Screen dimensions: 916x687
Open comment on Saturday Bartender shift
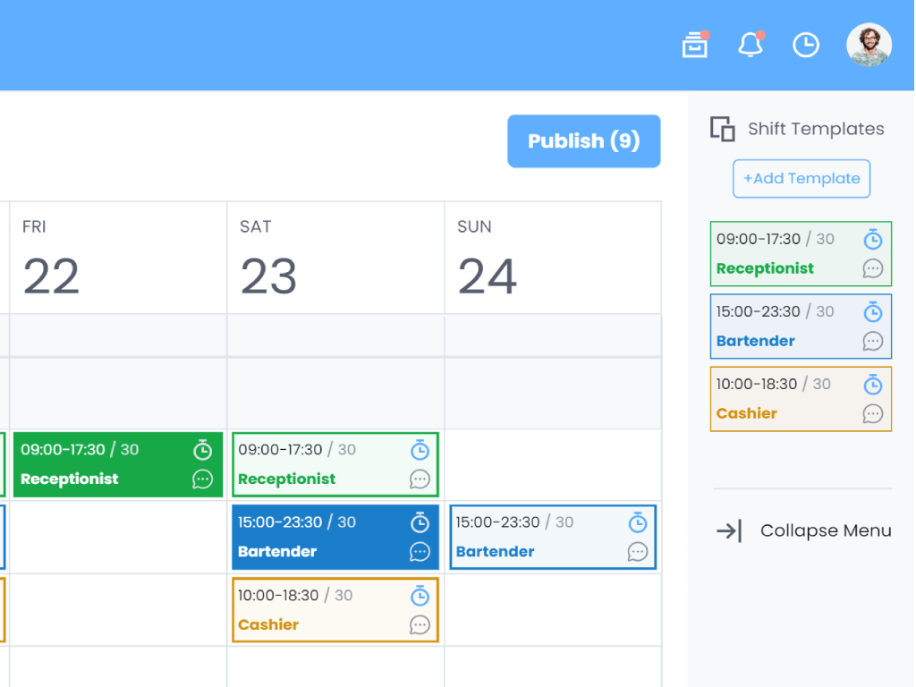pyautogui.click(x=420, y=552)
